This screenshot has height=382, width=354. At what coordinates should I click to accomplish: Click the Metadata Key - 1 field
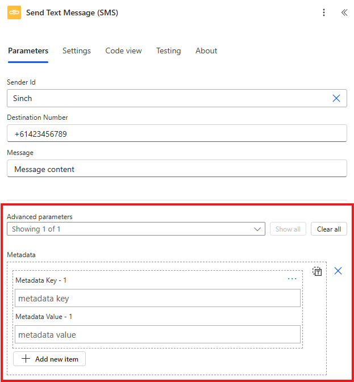[x=157, y=298]
